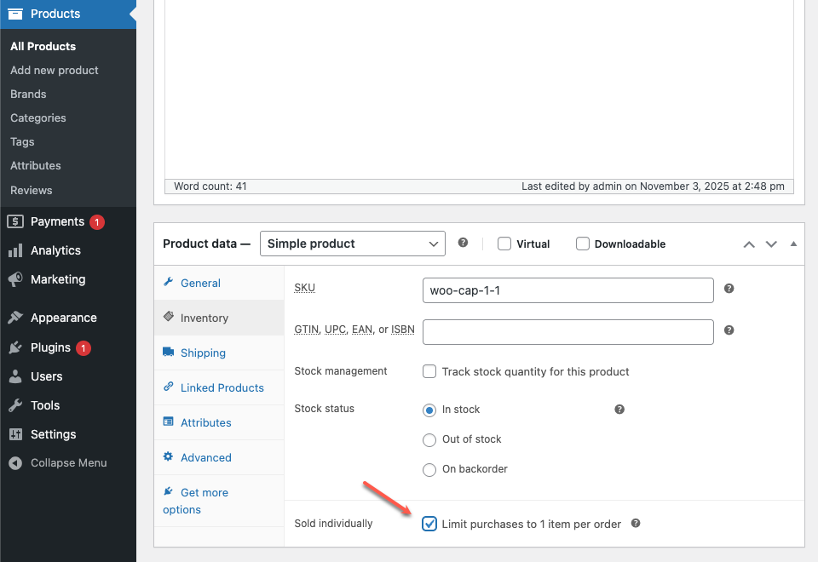Go to Add new product

(x=55, y=71)
